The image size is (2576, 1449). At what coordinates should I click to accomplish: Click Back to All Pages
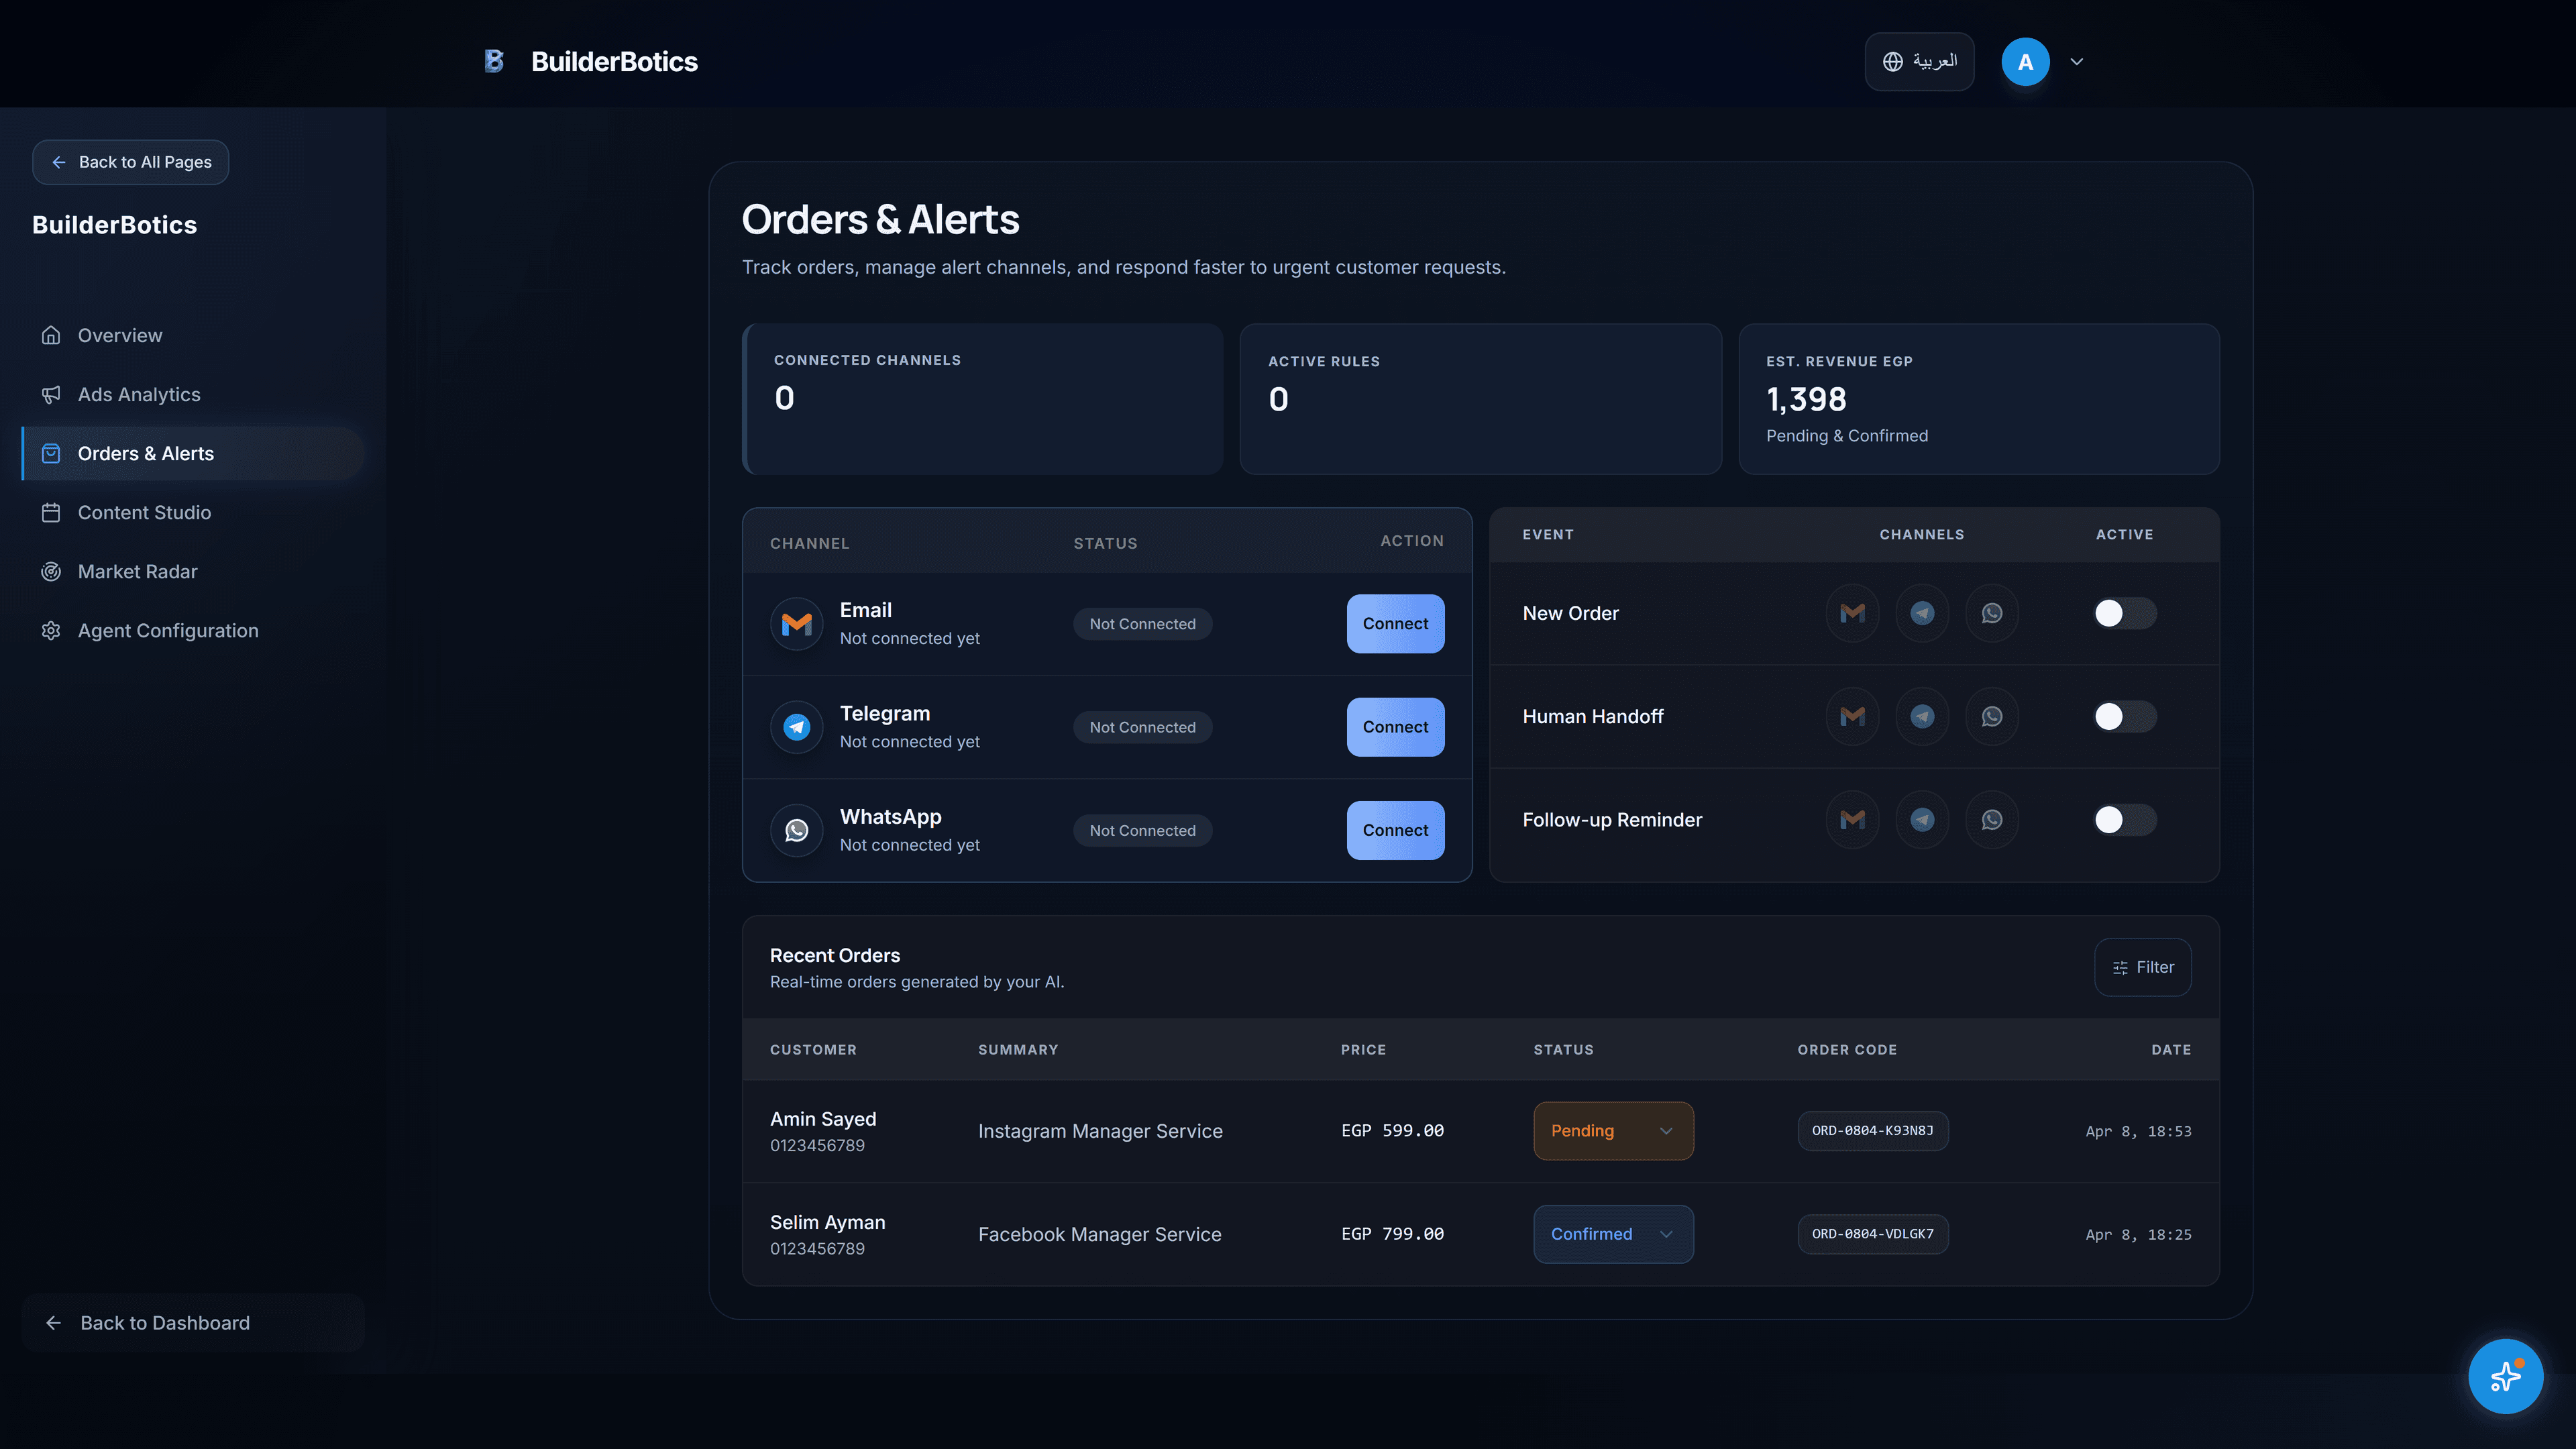tap(130, 161)
